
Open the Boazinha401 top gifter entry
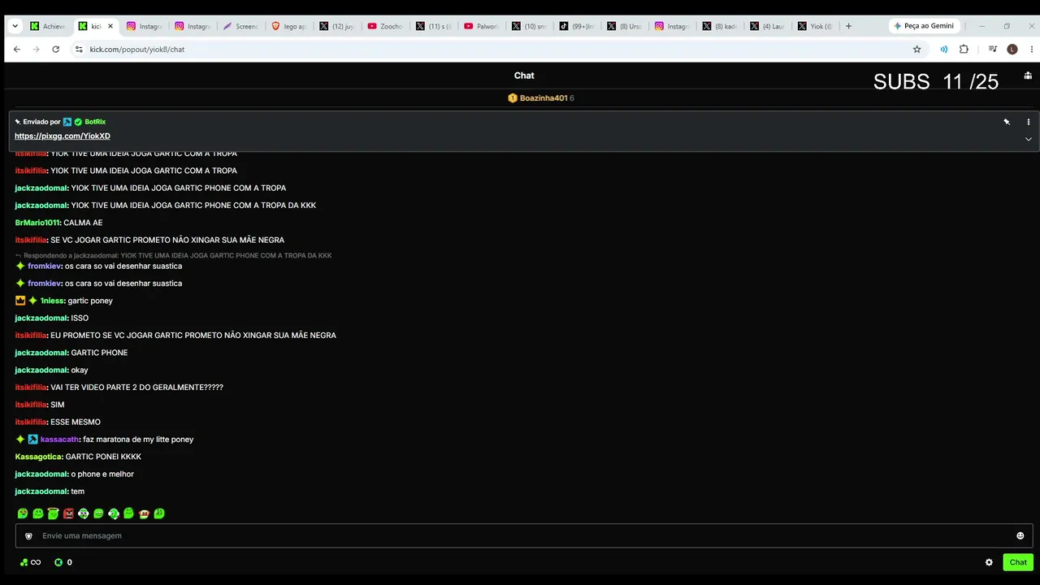540,98
